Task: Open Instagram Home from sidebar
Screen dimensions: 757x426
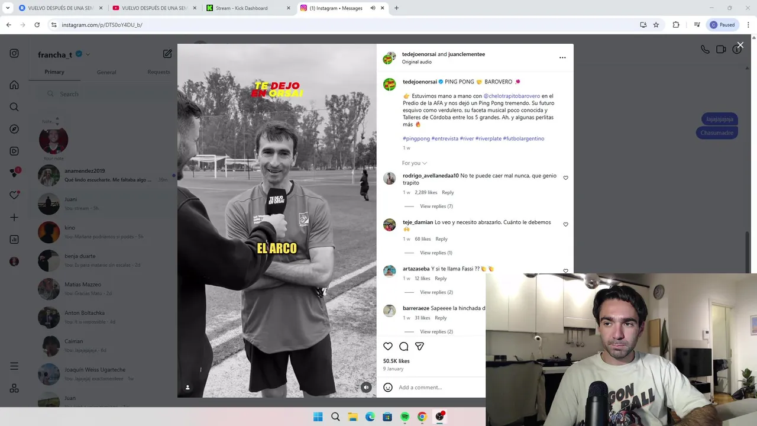Action: [14, 85]
